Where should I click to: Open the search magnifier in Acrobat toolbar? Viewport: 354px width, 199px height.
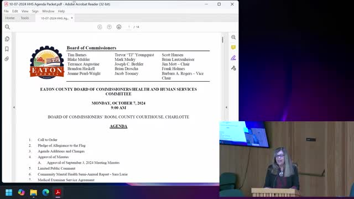(x=7, y=27)
